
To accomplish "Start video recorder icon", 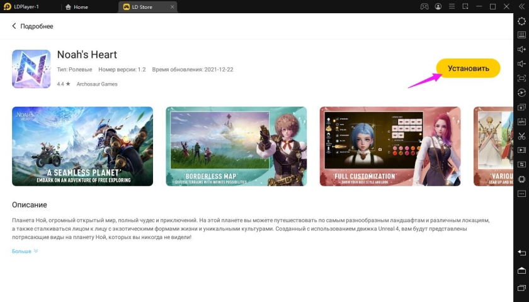I will [x=521, y=150].
